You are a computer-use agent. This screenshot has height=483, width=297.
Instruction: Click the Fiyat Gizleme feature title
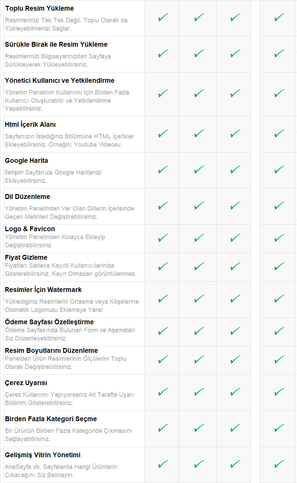point(26,257)
